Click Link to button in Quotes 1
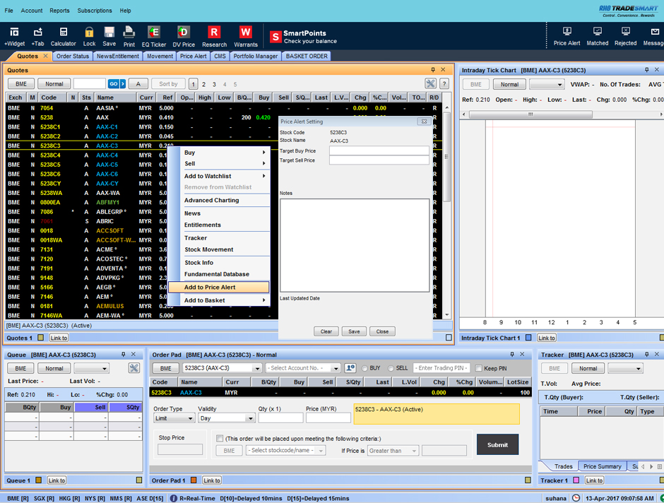Screen dimensions: 664x503 pyautogui.click(x=59, y=338)
